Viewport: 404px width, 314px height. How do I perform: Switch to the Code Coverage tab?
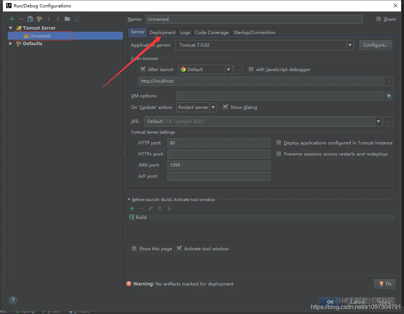212,33
